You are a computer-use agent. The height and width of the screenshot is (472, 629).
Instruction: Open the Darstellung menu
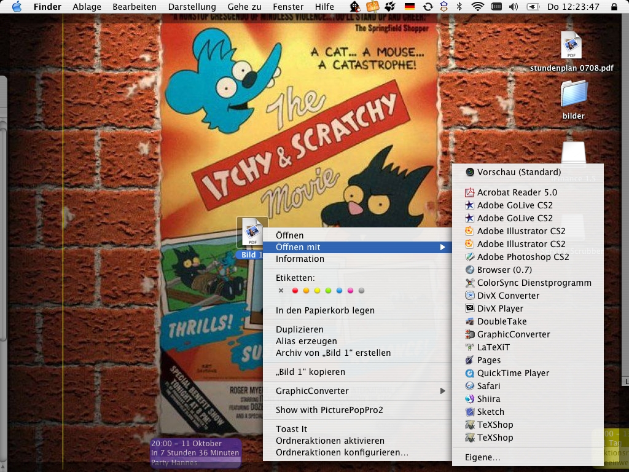pos(192,7)
